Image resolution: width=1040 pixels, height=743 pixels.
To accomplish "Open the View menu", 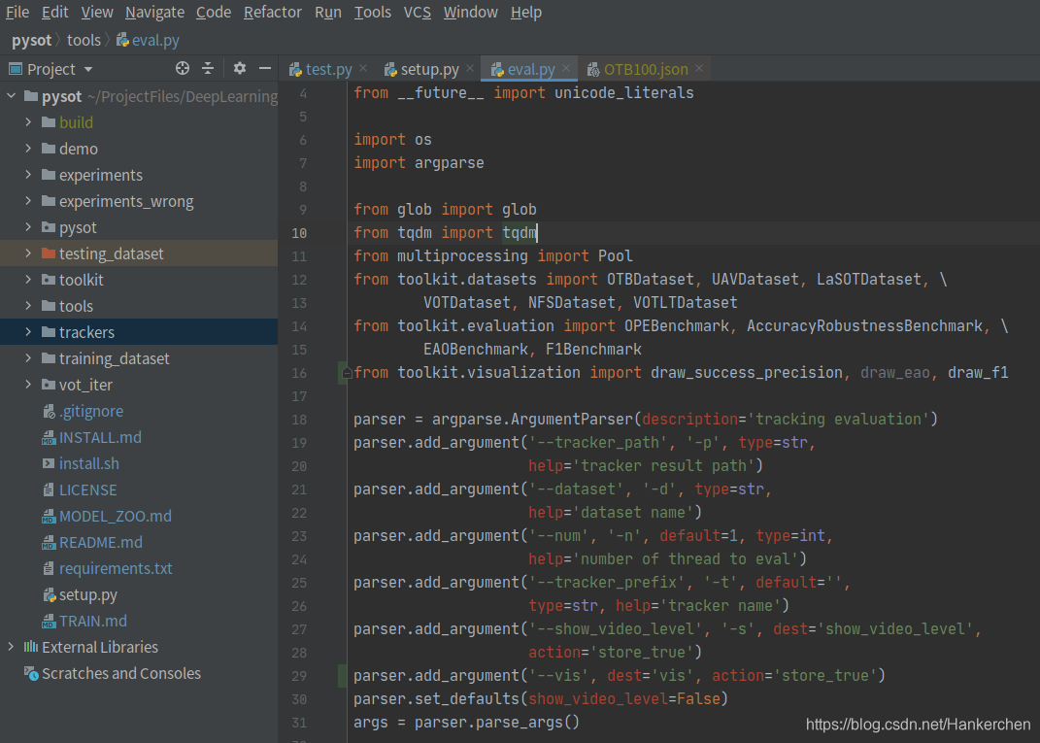I will point(97,12).
